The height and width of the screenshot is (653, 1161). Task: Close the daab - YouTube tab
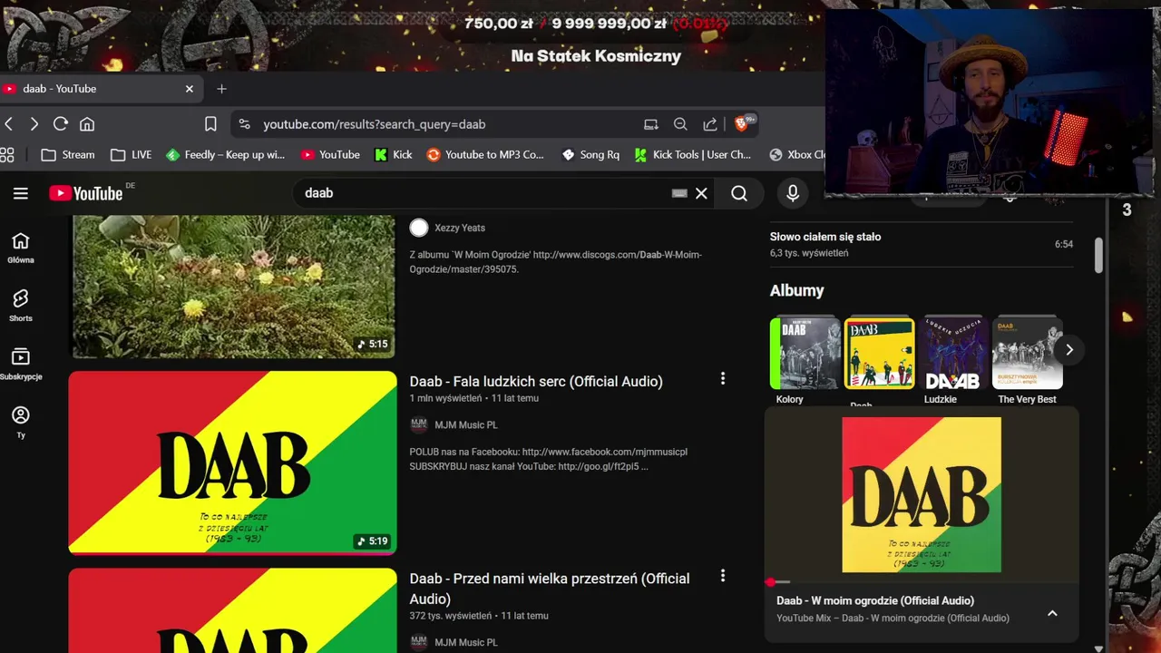pos(189,89)
